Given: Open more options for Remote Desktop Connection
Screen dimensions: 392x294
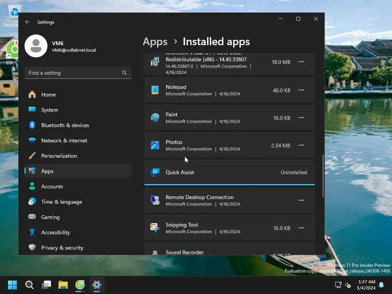Looking at the screenshot, I should [x=301, y=200].
